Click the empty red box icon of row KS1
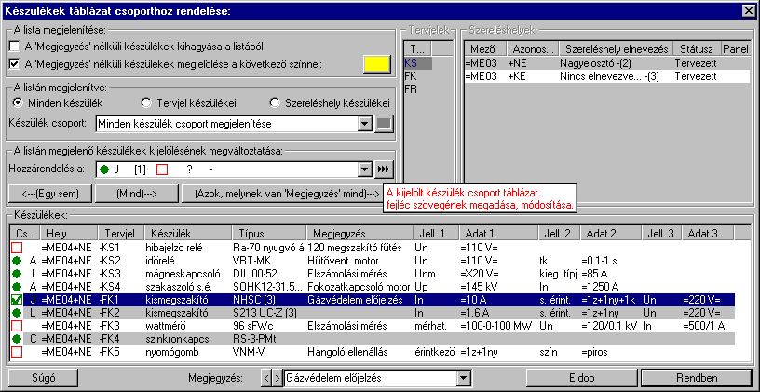The image size is (760, 392). [17, 249]
